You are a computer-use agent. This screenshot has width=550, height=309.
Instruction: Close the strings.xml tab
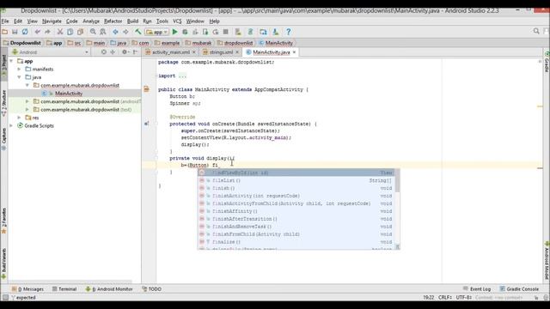(x=237, y=51)
